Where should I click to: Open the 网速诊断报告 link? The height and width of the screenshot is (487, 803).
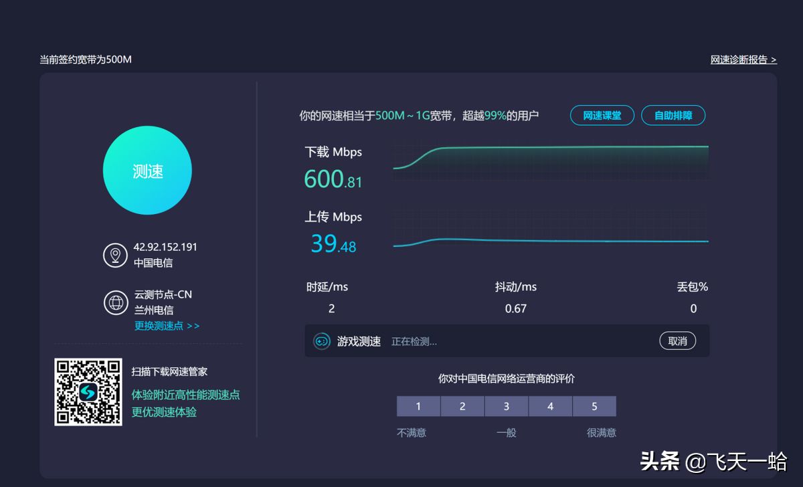tap(743, 60)
